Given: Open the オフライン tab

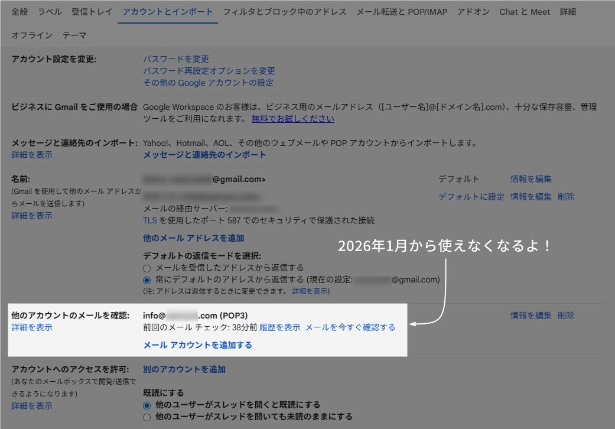Looking at the screenshot, I should [32, 35].
